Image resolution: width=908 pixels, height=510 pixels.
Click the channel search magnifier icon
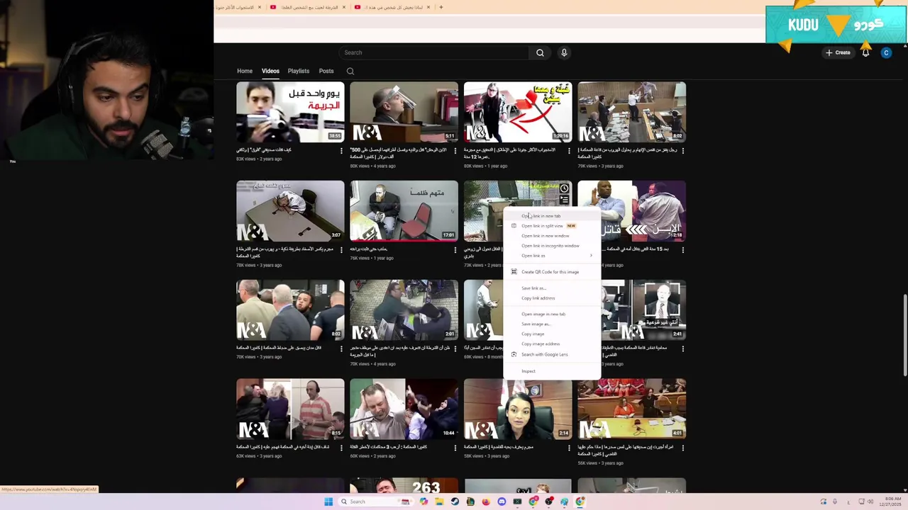point(350,71)
